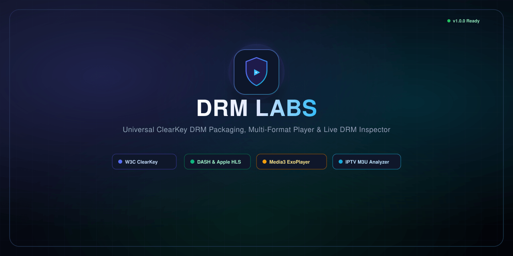Click the cyan dot in IPTV M3U Analyzer

341,162
